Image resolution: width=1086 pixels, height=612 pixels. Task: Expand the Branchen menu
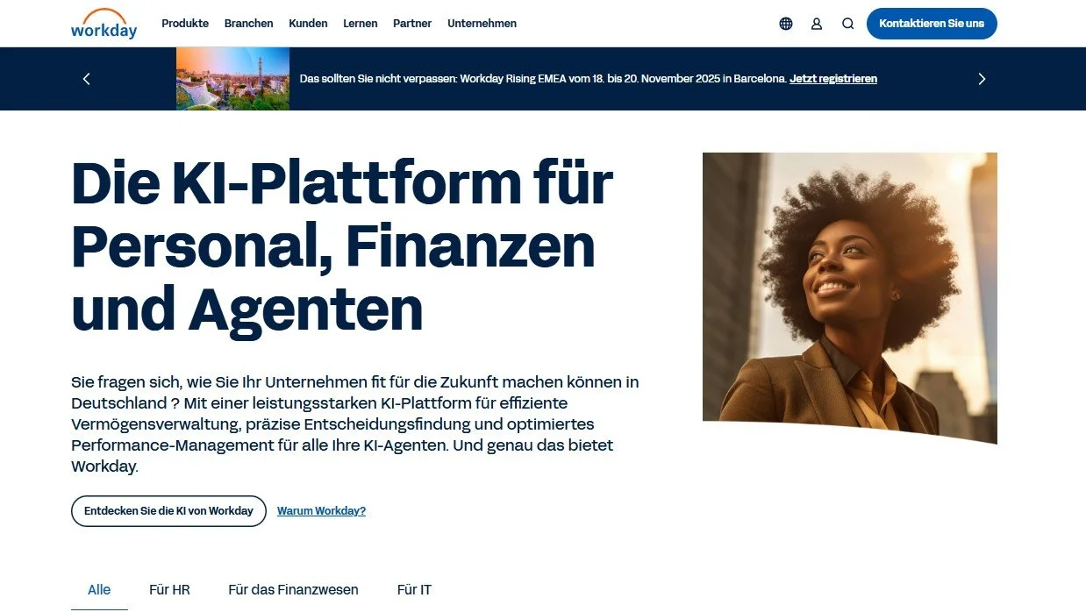pos(249,24)
